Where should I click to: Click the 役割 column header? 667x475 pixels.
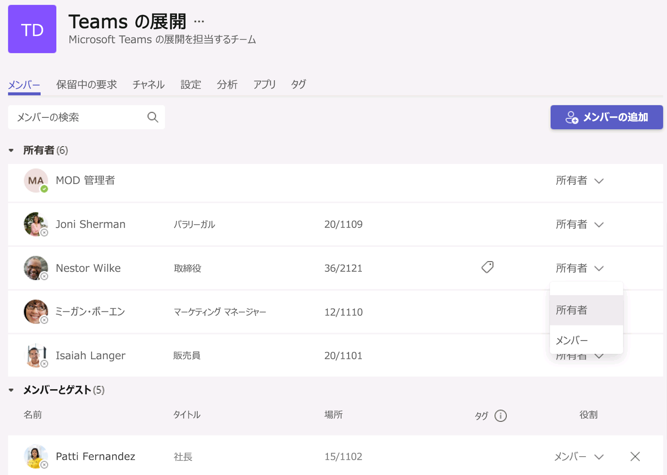pyautogui.click(x=589, y=415)
